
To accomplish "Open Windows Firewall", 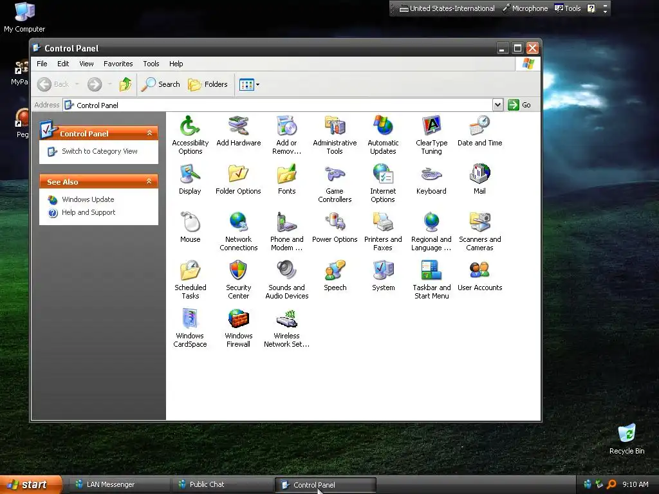I will coord(238,327).
